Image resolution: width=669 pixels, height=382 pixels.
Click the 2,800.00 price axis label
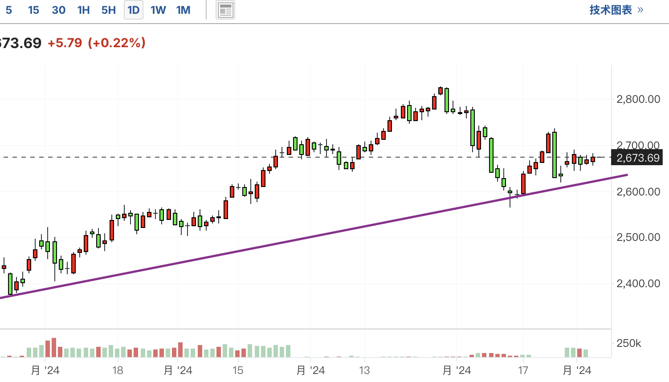(x=638, y=99)
